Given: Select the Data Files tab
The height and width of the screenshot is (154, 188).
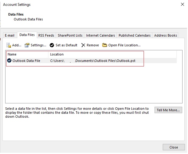Looking at the screenshot, I should pyautogui.click(x=27, y=35).
